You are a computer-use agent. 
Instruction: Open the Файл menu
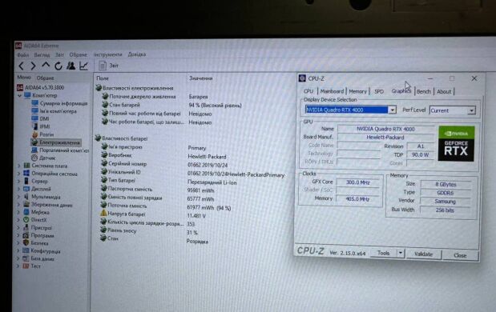[x=23, y=55]
